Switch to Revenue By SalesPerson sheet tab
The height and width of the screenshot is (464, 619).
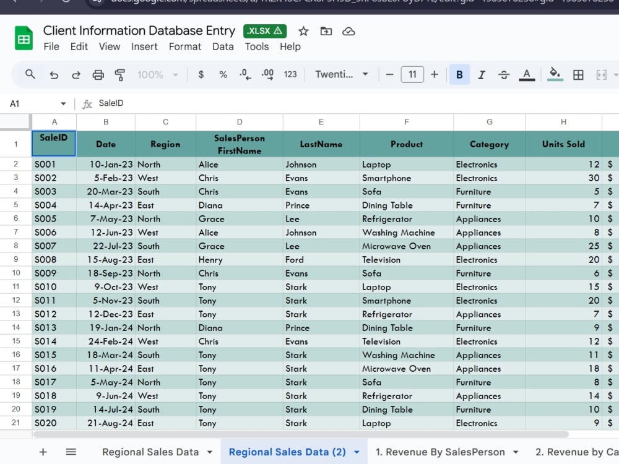[440, 452]
